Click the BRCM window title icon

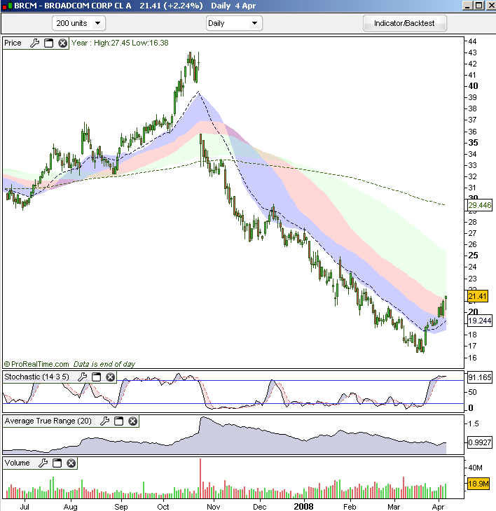(x=7, y=6)
